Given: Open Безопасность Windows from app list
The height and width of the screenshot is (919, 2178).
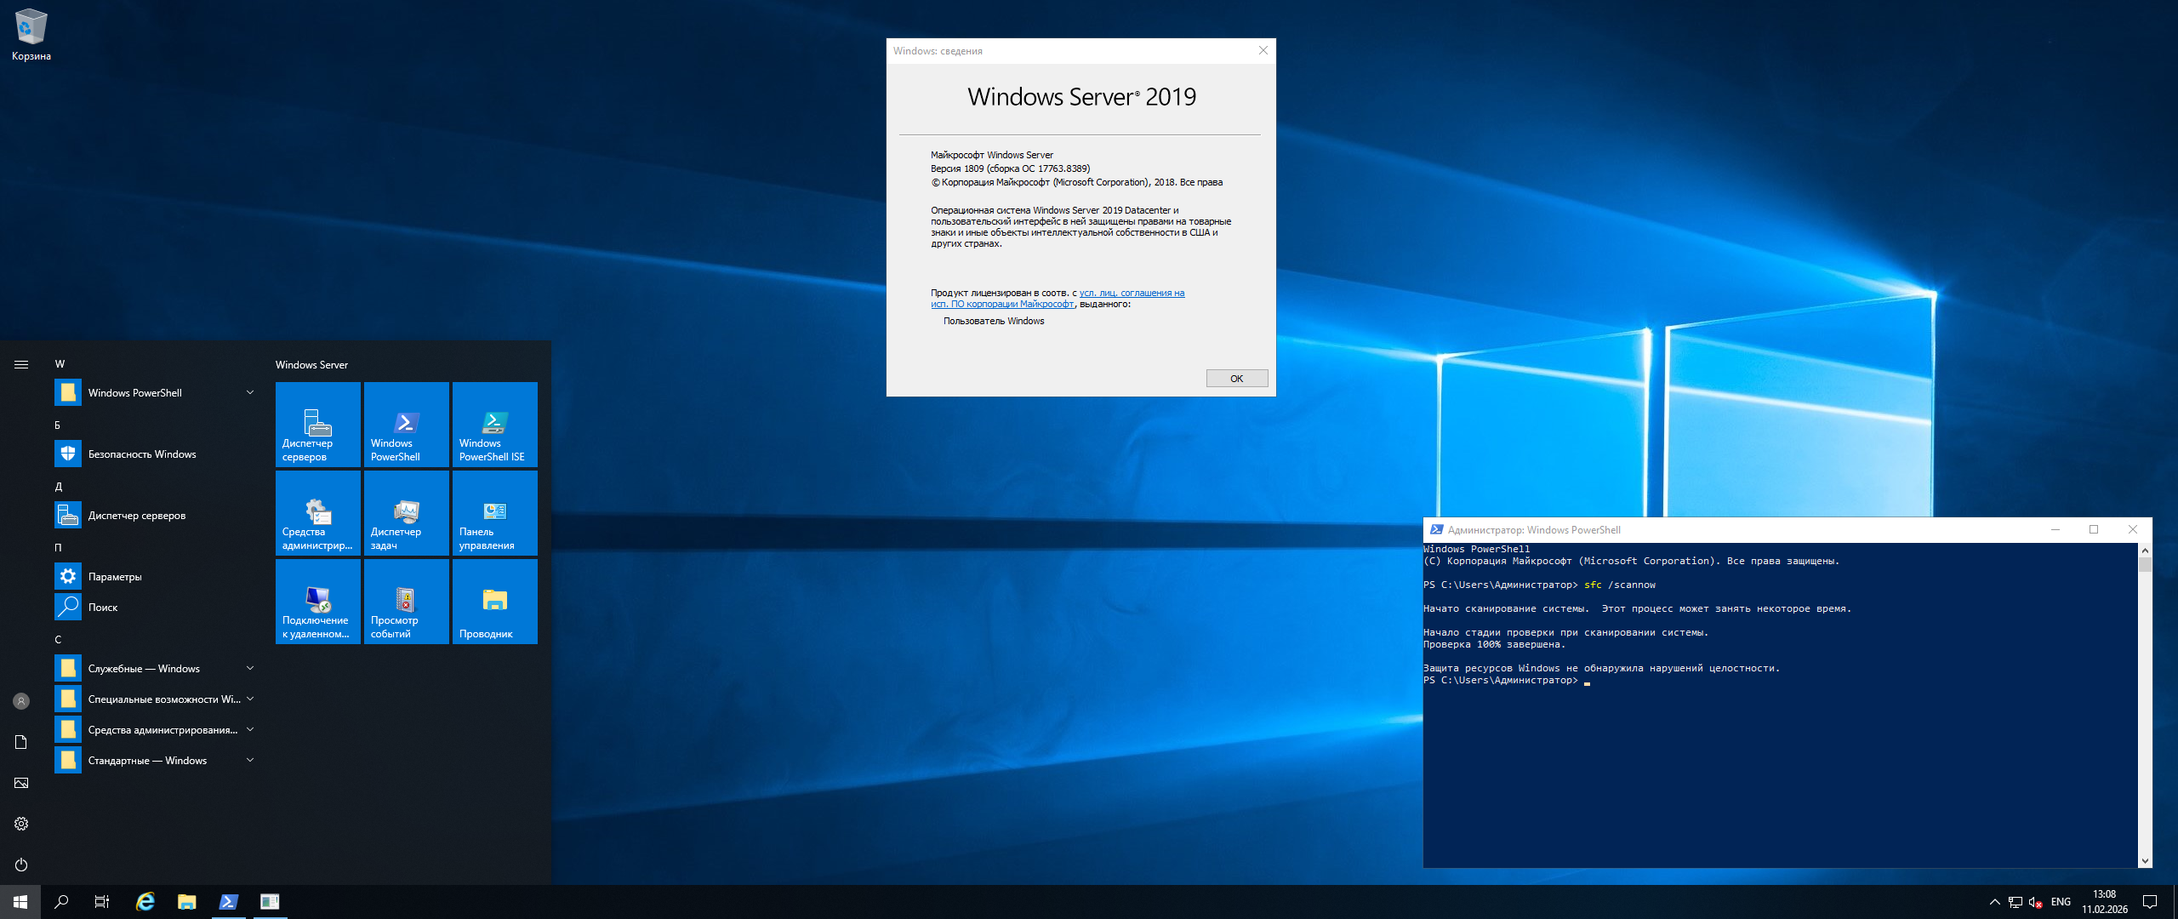Looking at the screenshot, I should coord(141,454).
